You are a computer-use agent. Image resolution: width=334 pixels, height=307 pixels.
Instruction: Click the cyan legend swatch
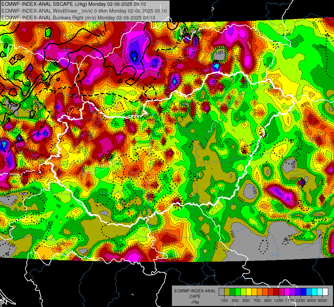click(x=315, y=292)
